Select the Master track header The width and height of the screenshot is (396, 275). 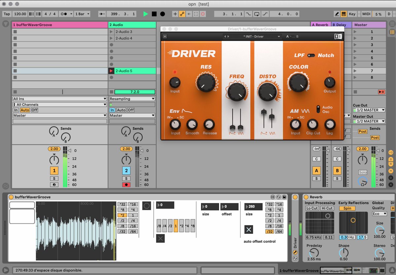[x=369, y=25]
